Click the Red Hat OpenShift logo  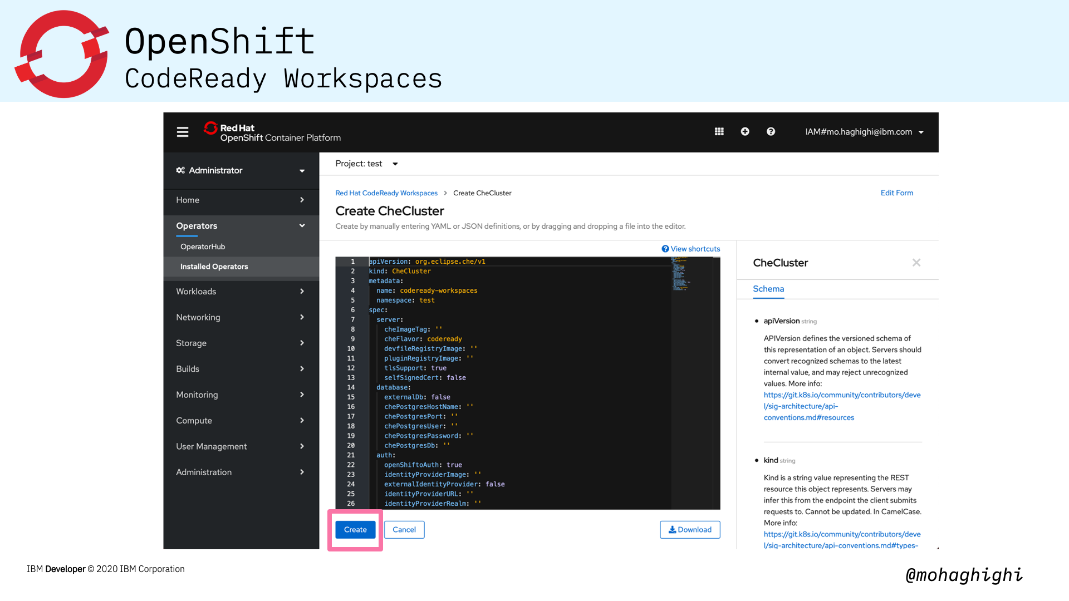point(272,132)
